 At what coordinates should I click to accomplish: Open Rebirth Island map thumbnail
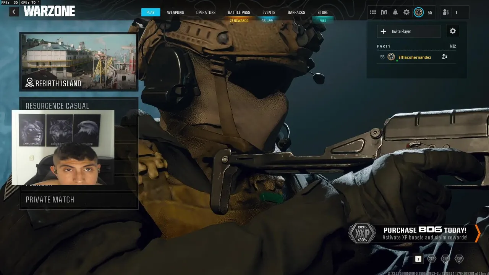(x=79, y=62)
